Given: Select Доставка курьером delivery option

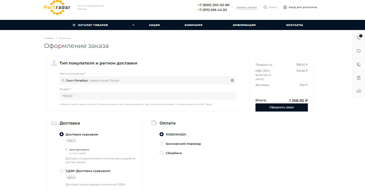Looking at the screenshot, I should [61, 134].
